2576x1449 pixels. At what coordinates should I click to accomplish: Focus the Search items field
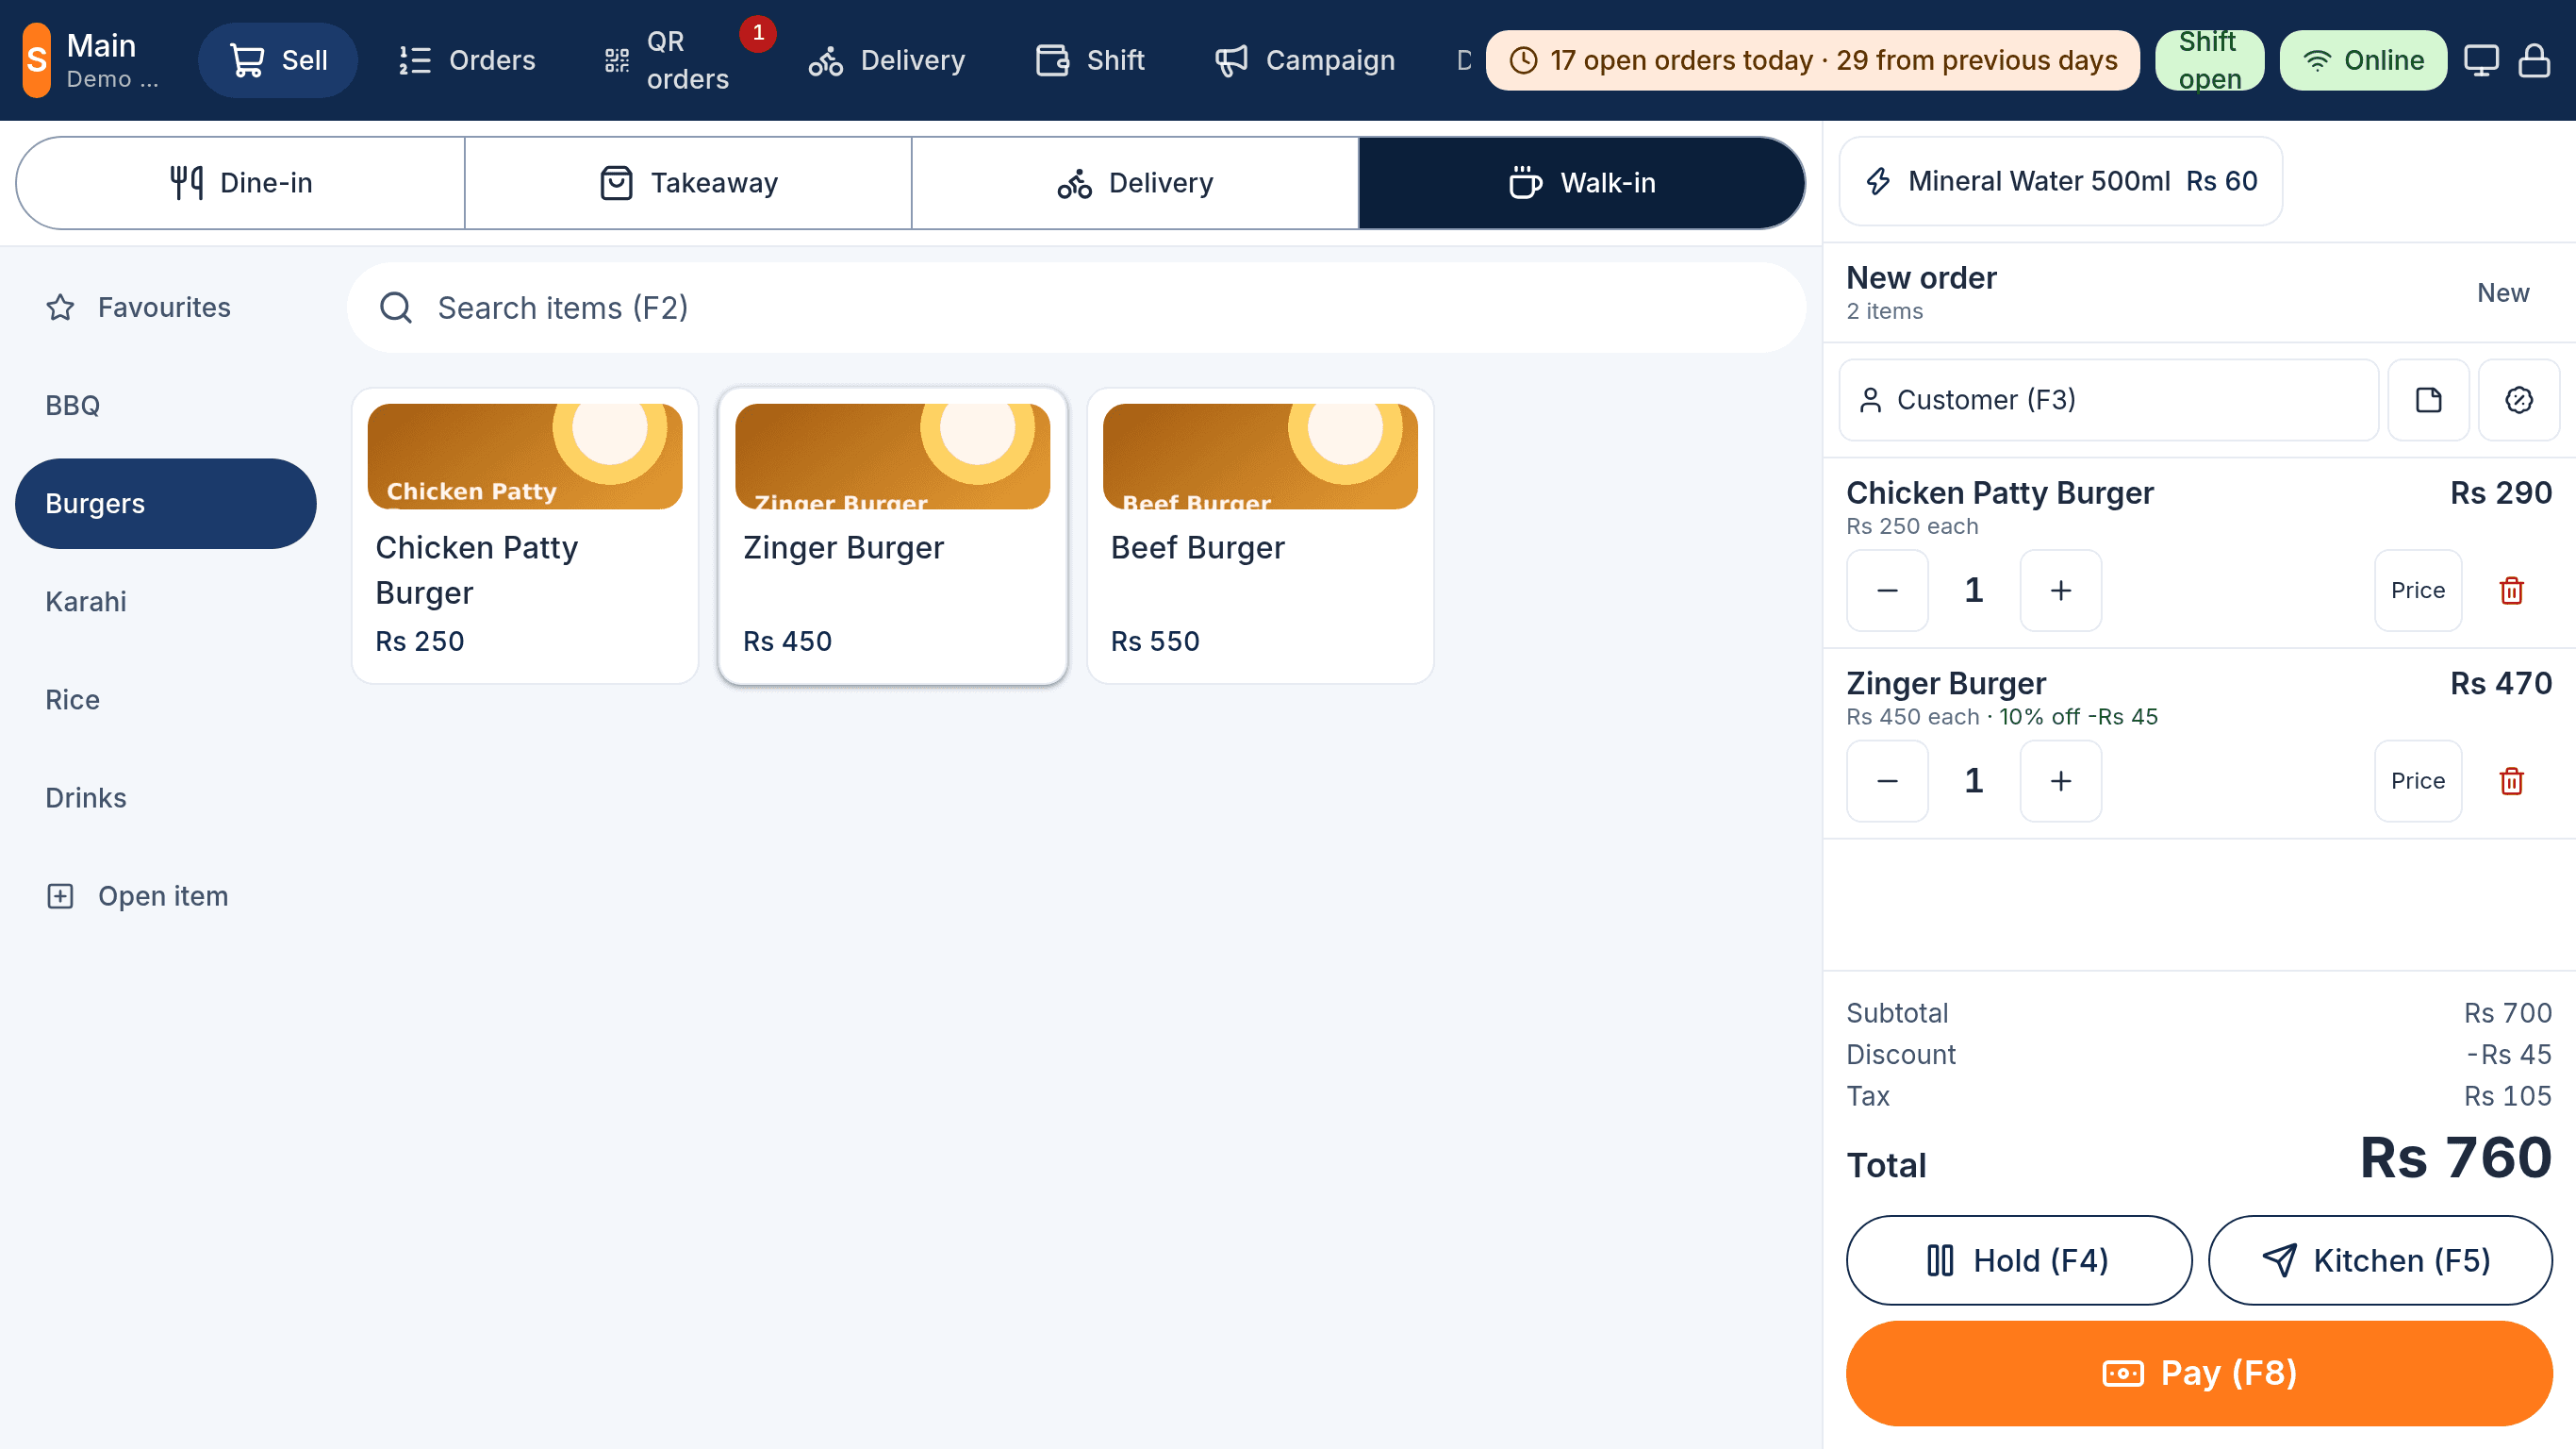[1076, 308]
